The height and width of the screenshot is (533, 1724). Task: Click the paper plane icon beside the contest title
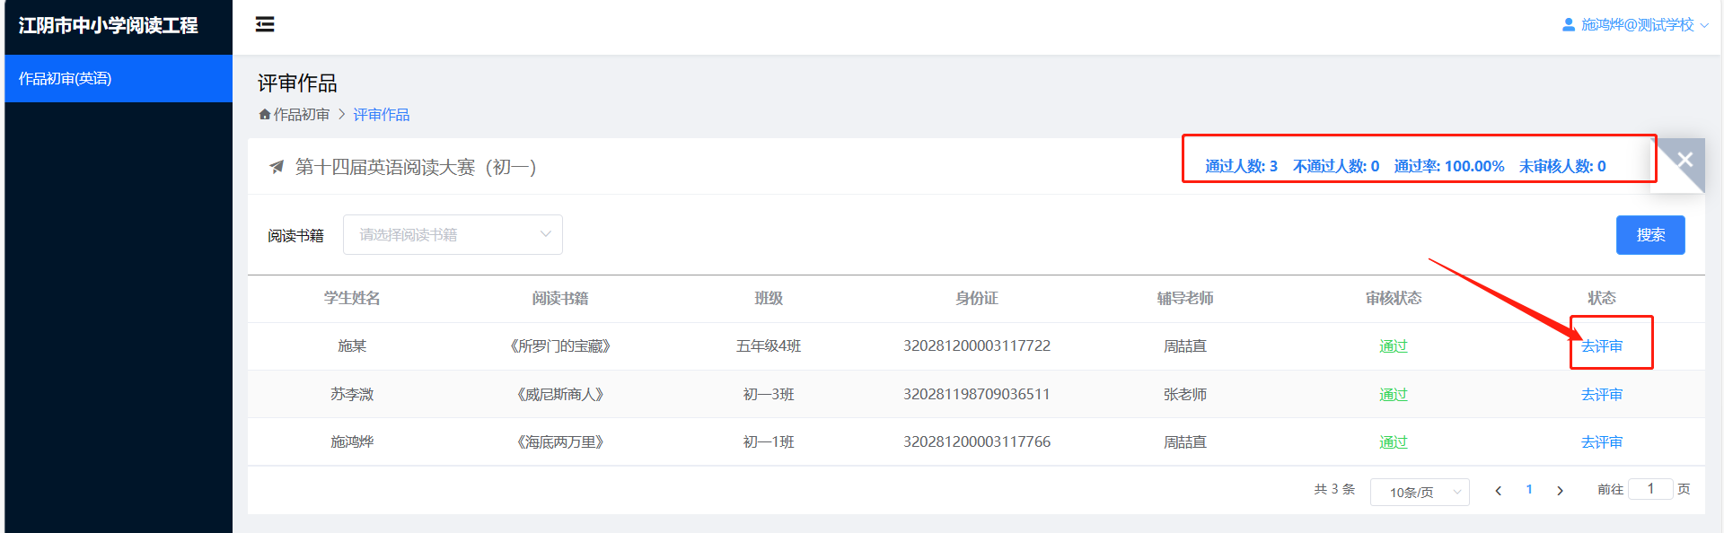tap(277, 167)
